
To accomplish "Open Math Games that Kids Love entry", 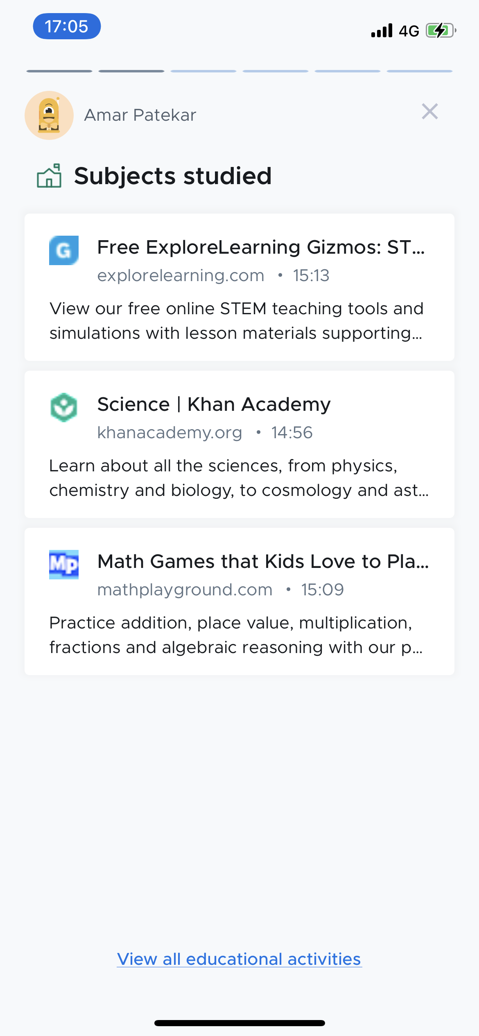I will click(263, 562).
